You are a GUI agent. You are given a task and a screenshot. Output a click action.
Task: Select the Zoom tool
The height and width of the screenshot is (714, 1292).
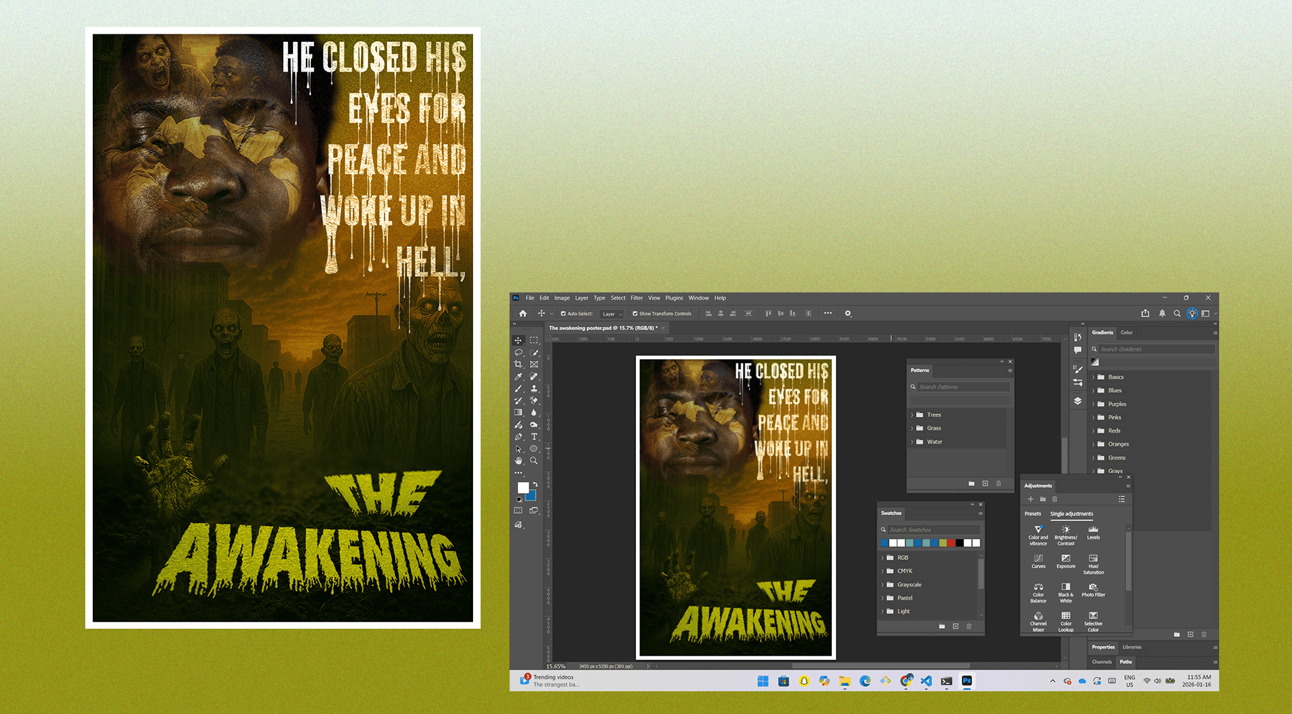[x=534, y=461]
